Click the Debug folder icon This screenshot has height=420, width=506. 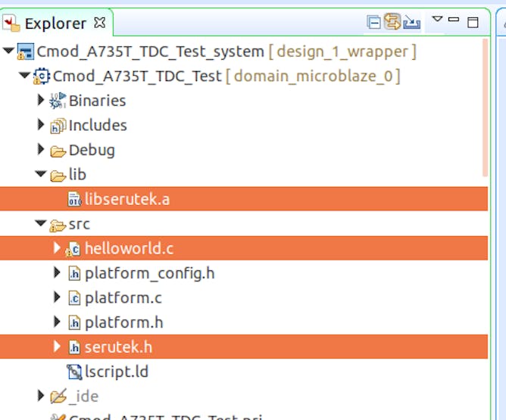58,151
